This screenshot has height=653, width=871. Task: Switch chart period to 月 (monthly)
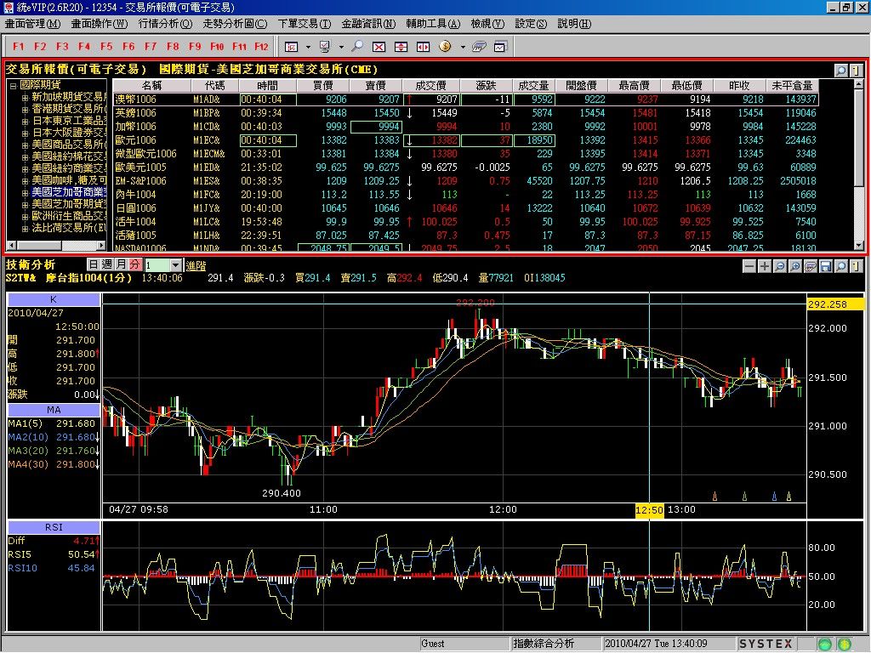coord(121,265)
